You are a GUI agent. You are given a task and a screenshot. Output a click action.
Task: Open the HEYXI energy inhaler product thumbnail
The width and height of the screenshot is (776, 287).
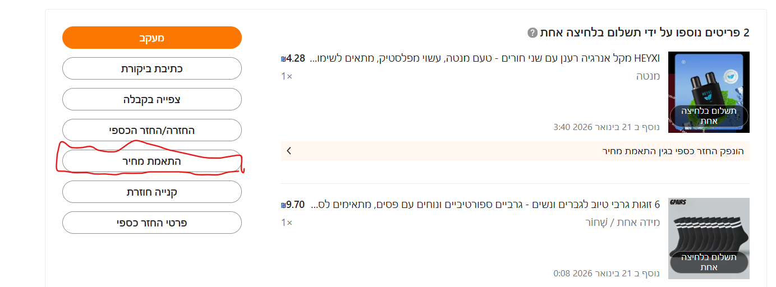point(709,78)
